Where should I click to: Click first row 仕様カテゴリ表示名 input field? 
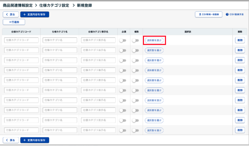pos(98,40)
